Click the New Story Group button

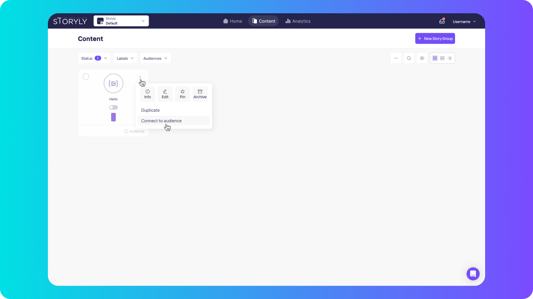(435, 39)
